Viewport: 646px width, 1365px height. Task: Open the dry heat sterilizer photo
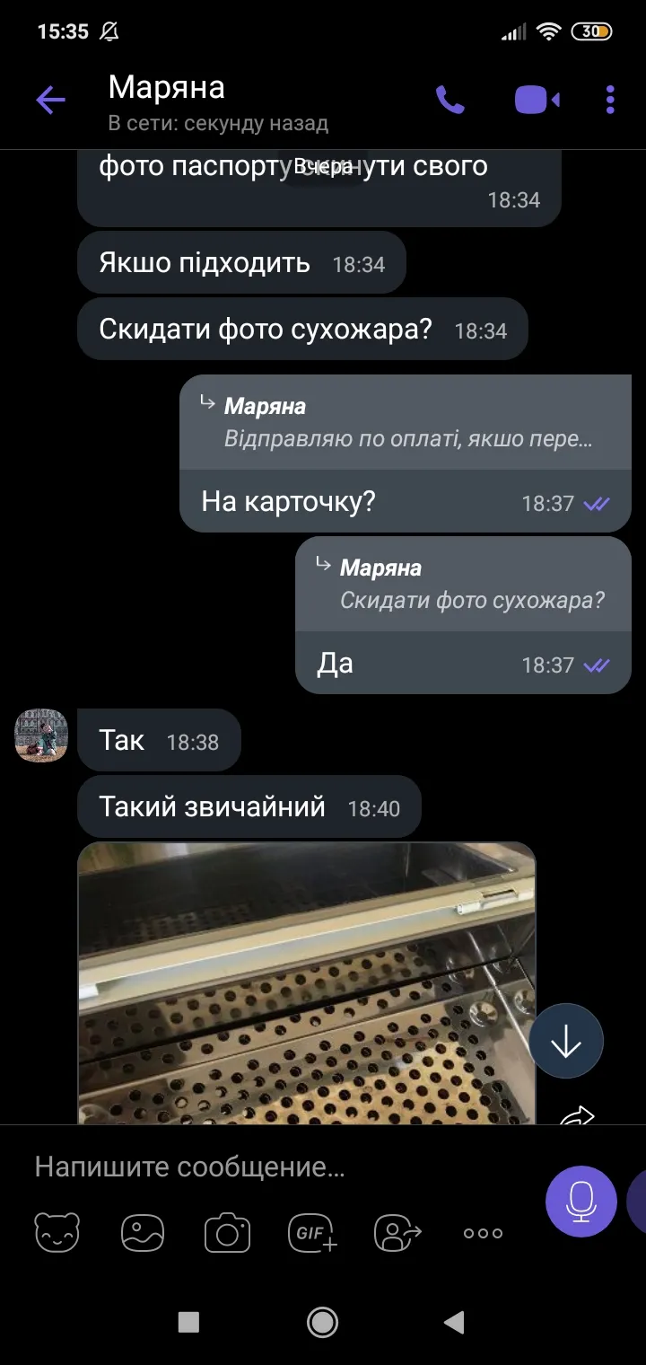(307, 982)
